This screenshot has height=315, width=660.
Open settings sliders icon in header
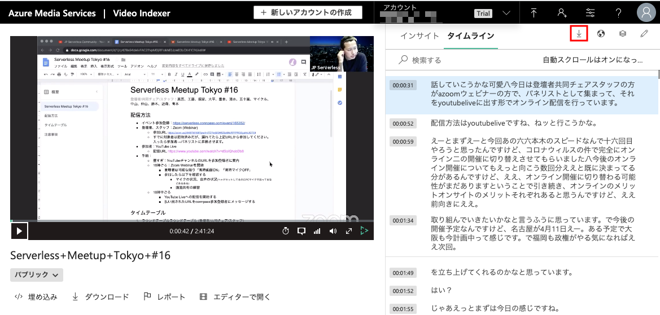coord(590,12)
